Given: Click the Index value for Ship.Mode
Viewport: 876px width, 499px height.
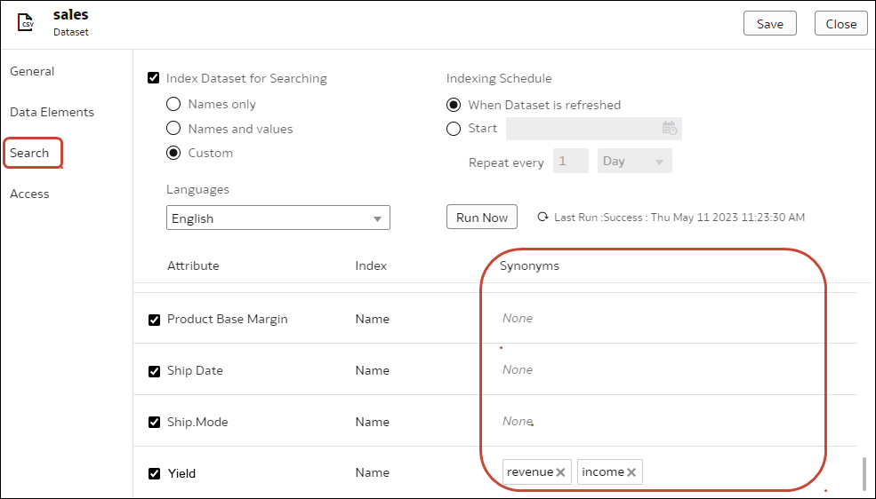Looking at the screenshot, I should 372,422.
